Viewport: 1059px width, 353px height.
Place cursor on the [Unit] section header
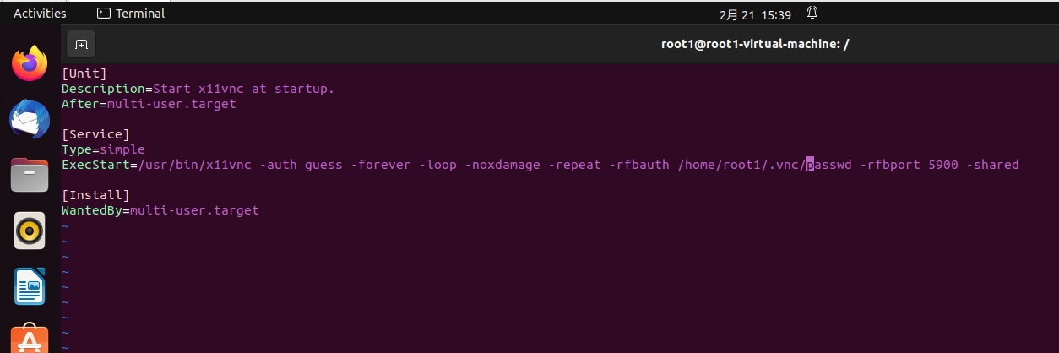tap(84, 73)
